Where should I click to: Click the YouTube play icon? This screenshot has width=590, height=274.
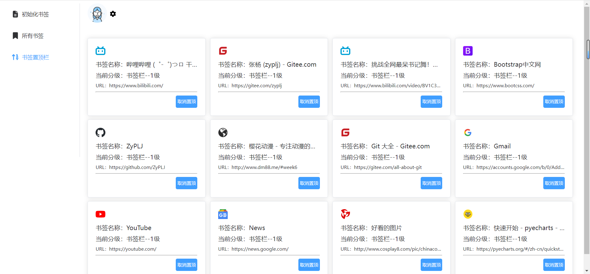(x=100, y=214)
